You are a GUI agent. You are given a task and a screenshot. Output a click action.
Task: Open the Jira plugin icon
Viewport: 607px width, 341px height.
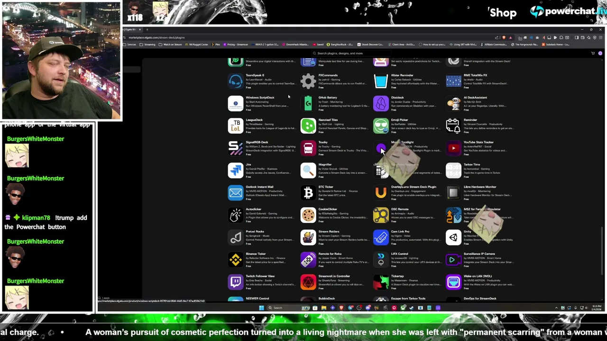(x=236, y=170)
